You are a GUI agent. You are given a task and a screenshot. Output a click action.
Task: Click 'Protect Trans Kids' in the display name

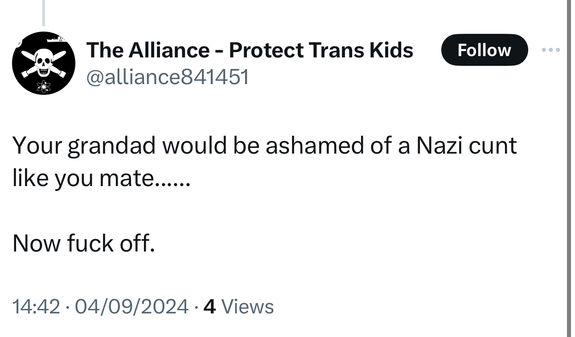tap(321, 50)
